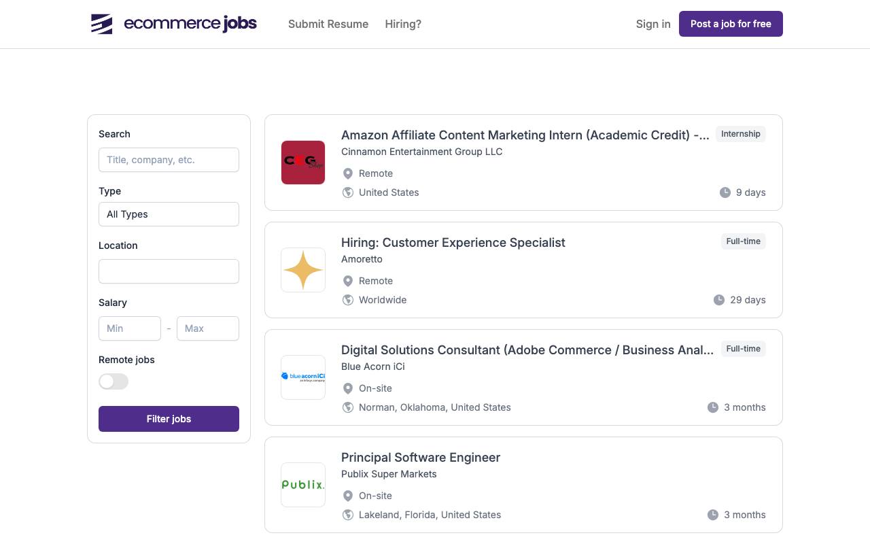Click the Worldwide location text

click(x=383, y=300)
